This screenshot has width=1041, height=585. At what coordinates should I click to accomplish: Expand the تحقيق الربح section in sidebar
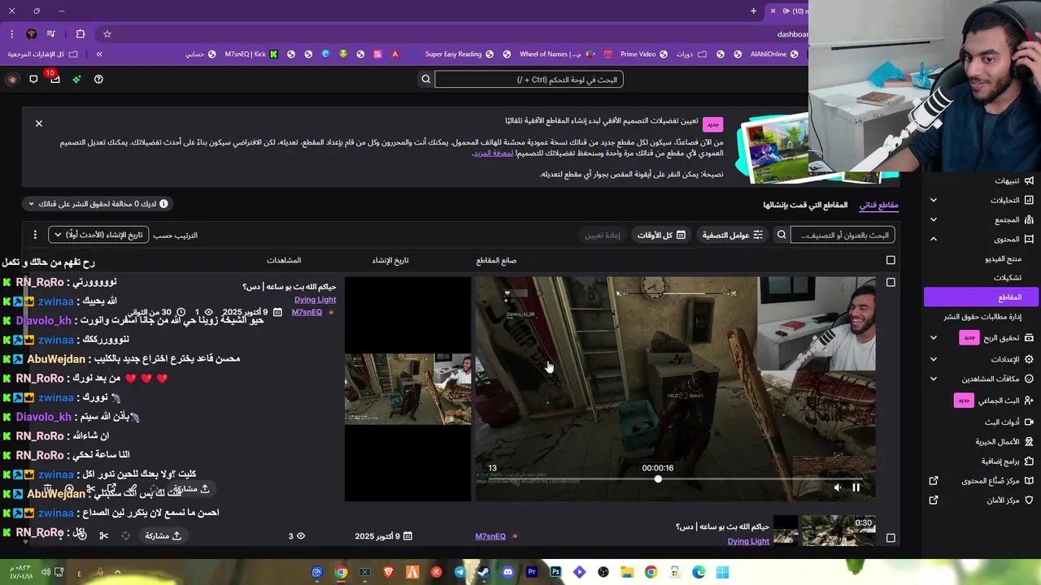tap(934, 337)
